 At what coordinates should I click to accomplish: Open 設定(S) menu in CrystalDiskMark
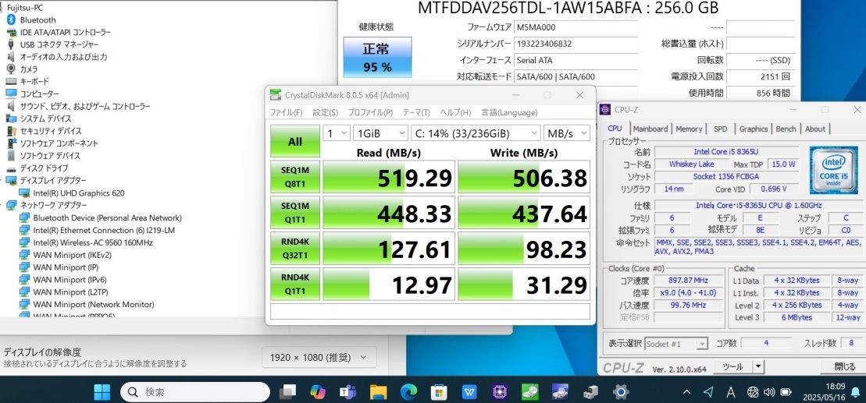326,112
